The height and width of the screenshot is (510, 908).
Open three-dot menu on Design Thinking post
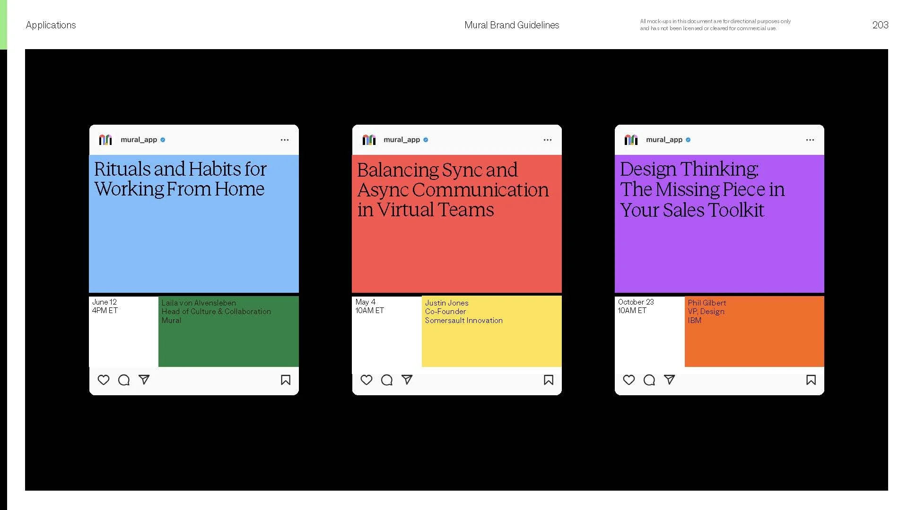pos(810,140)
